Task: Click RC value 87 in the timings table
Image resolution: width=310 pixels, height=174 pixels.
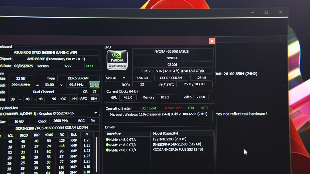Action: (x=61, y=156)
